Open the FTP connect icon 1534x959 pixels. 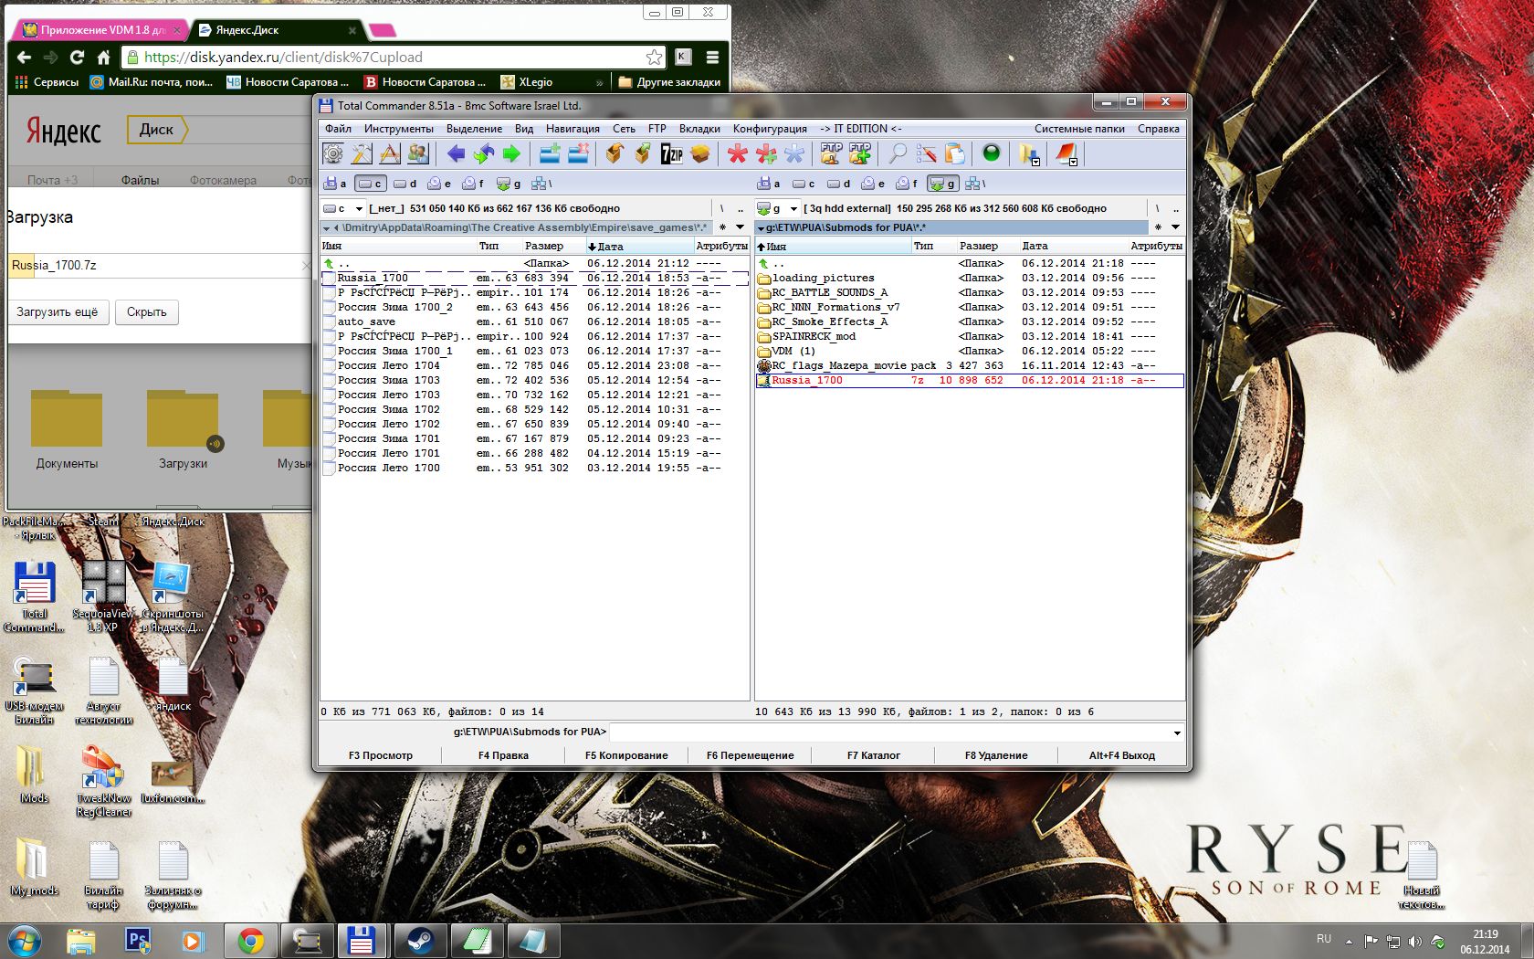click(x=831, y=154)
